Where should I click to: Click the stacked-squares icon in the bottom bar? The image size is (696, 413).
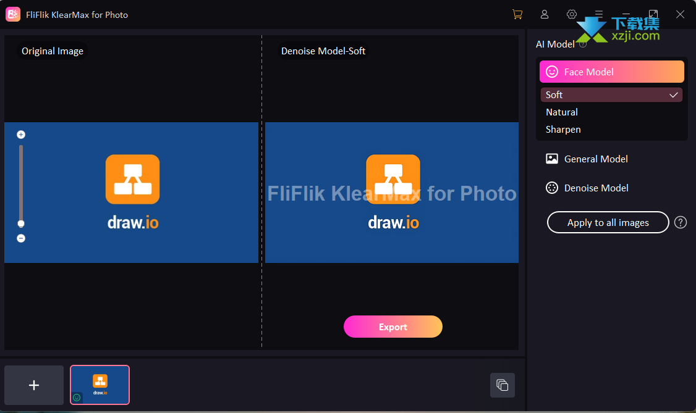pos(503,385)
